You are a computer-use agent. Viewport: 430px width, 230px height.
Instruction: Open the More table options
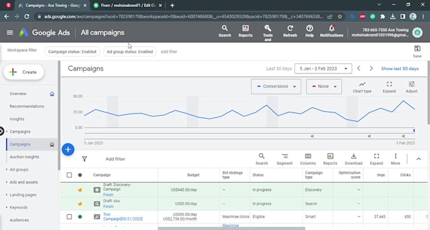395,159
